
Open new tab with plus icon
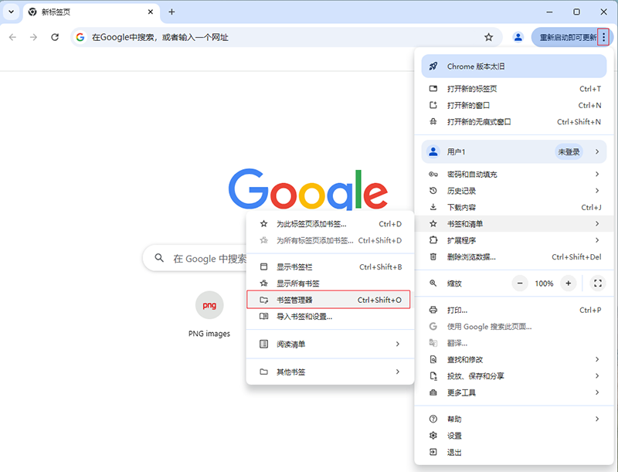pyautogui.click(x=171, y=12)
